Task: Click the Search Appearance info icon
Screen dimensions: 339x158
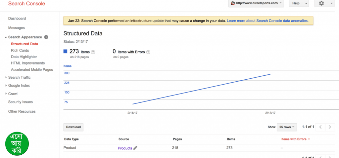Action: (46, 37)
